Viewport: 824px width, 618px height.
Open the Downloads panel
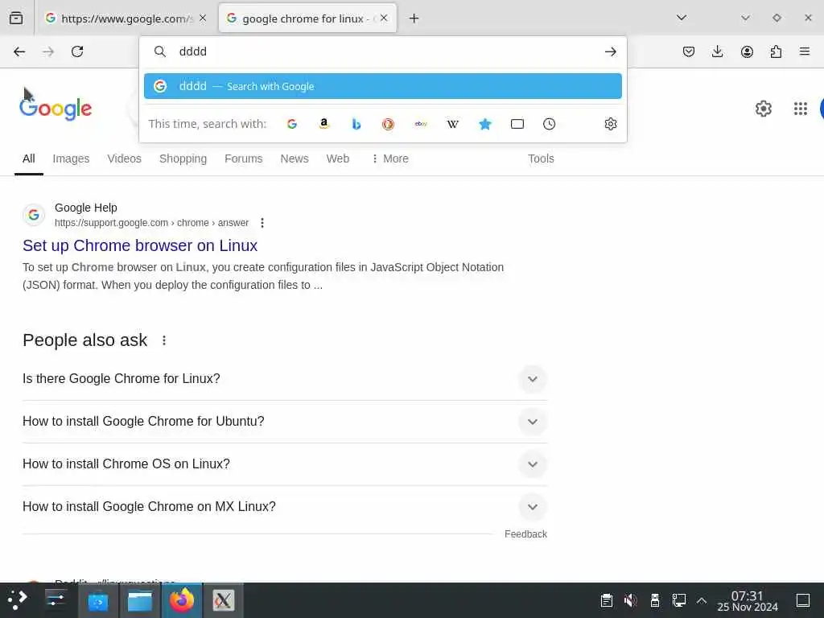(x=717, y=51)
